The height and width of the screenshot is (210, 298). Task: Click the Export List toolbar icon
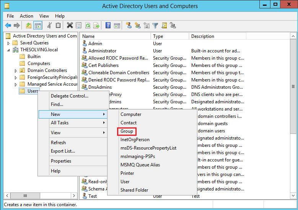coord(97,26)
